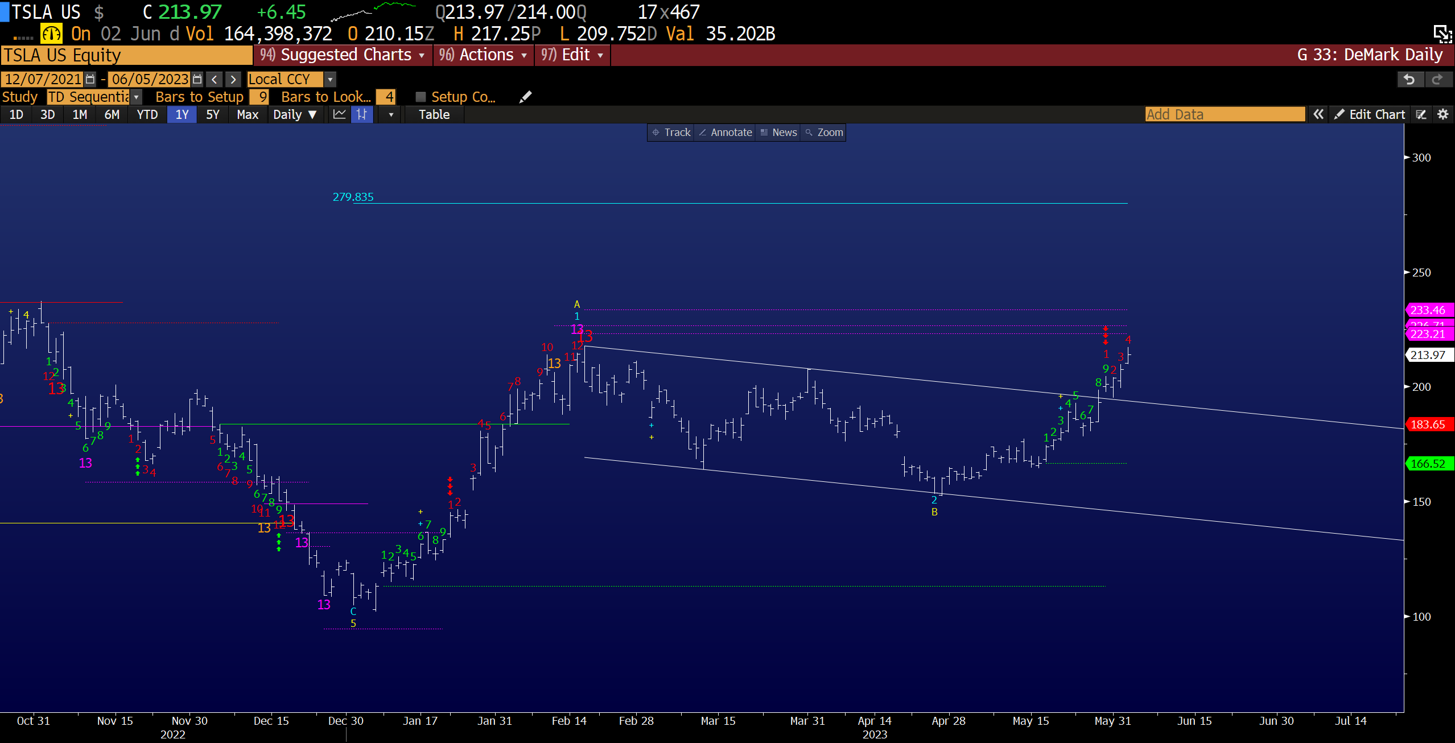Undo last chart change

pyautogui.click(x=1410, y=79)
